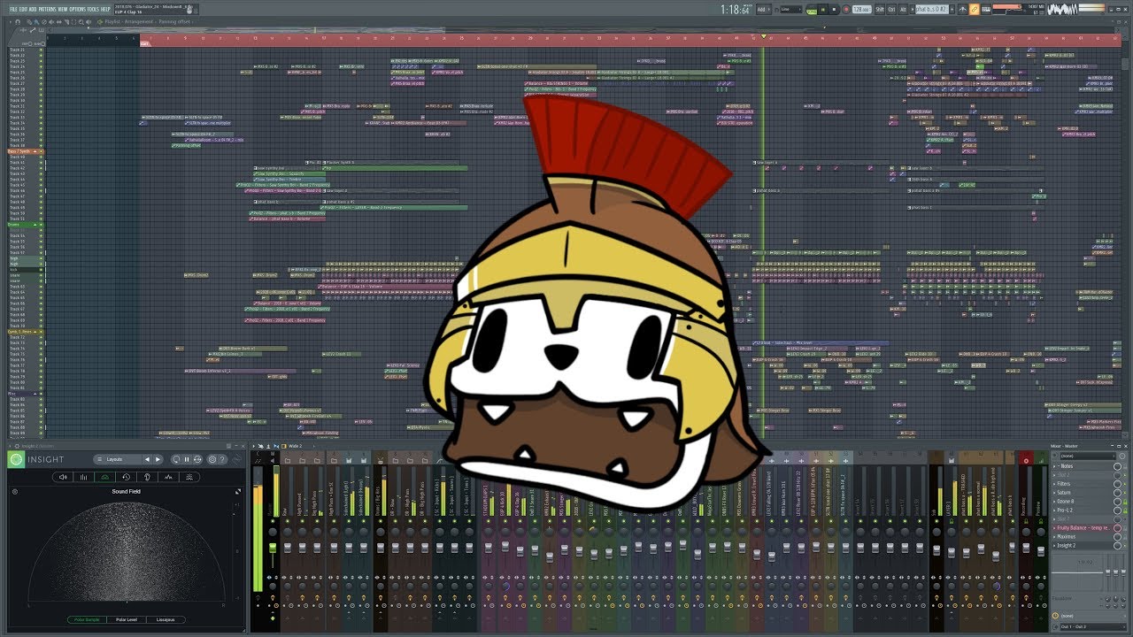Screen dimensions: 1133x637
Task: Pause Insight metering
Action: coord(187,459)
